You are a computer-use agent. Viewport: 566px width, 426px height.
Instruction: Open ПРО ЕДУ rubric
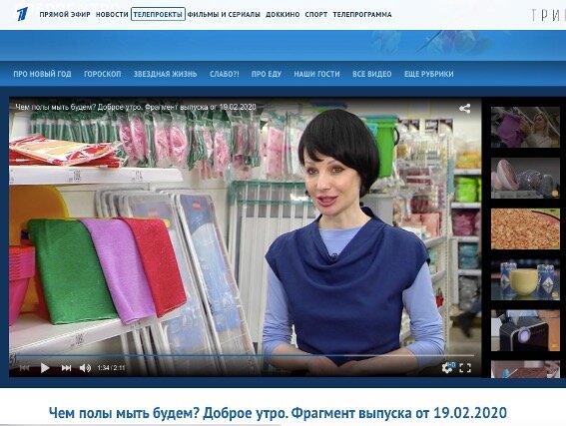[267, 74]
